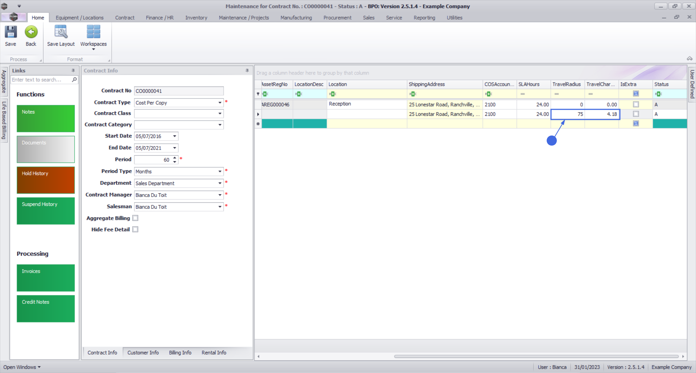Click the horizontal grid scrollbar
This screenshot has width=696, height=373.
[536, 356]
